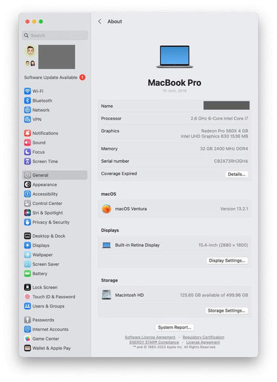The image size is (277, 382).
Task: Click the sidebar Search field
Action: click(x=55, y=35)
